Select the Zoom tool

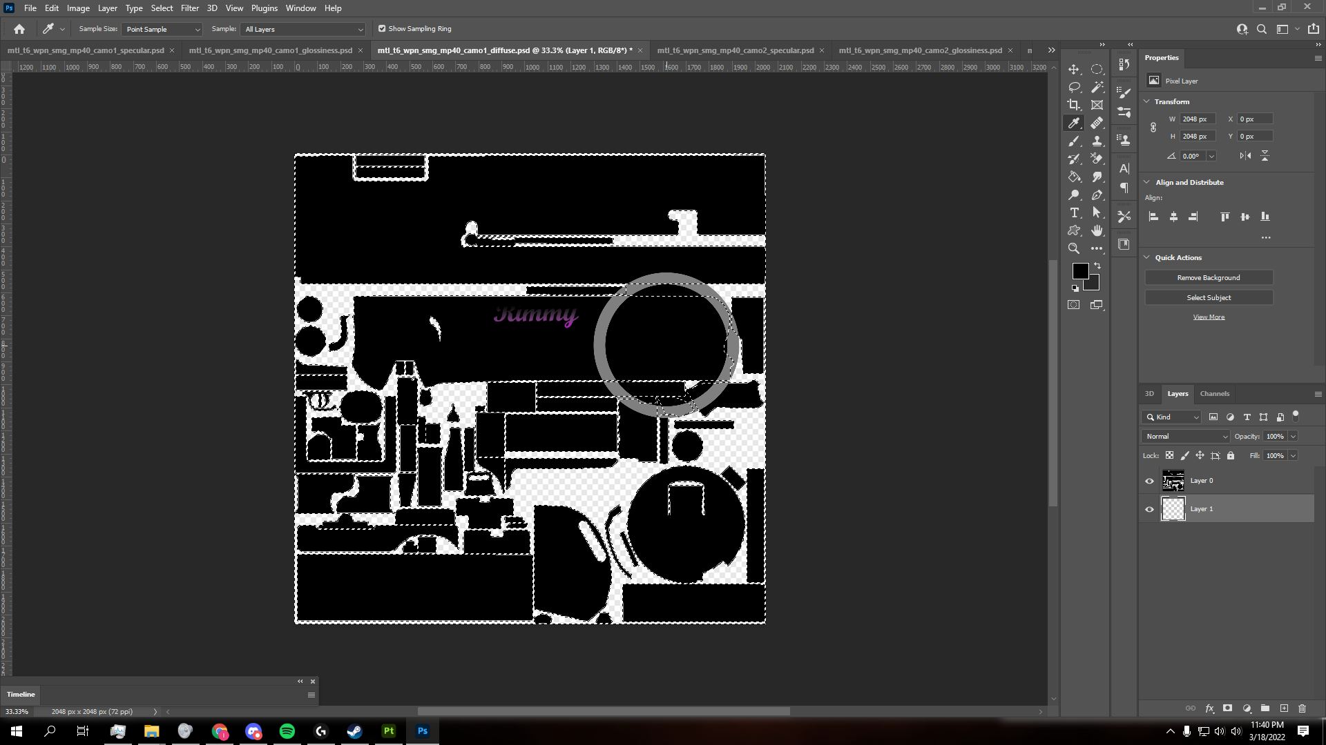1074,248
